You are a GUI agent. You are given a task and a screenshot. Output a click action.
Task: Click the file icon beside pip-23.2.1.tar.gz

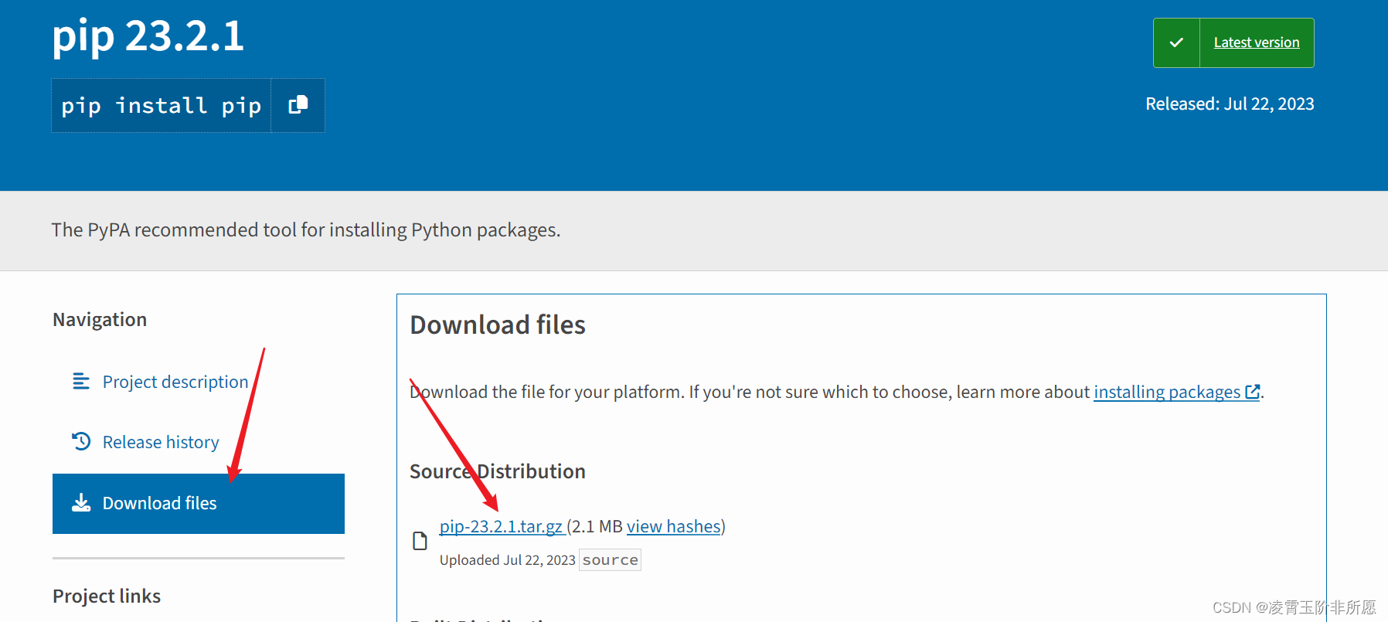coord(420,541)
